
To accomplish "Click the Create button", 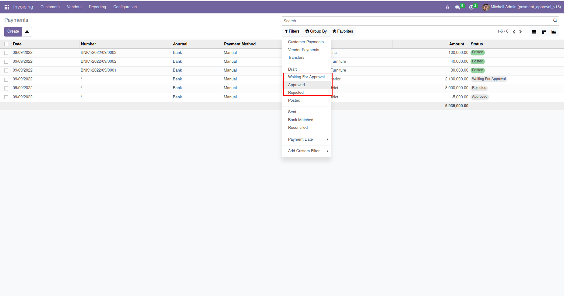I will [13, 31].
